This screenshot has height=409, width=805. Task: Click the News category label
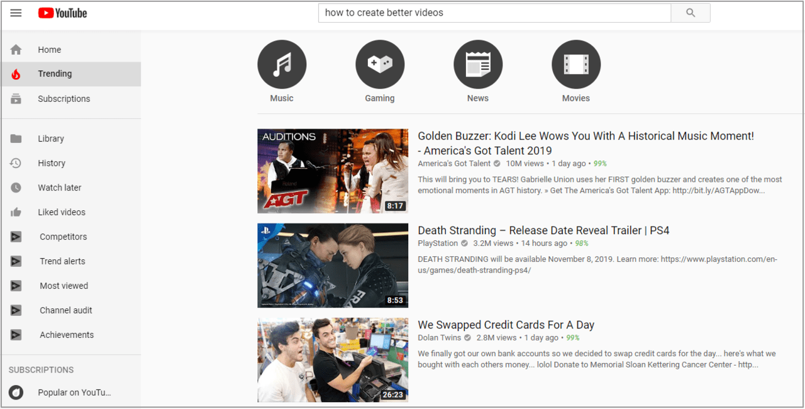coord(478,98)
